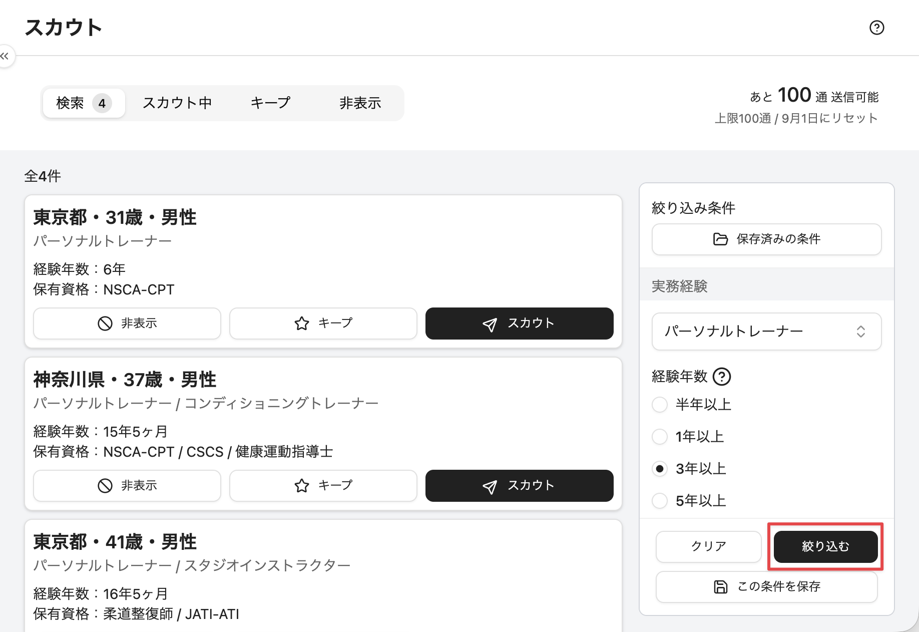The width and height of the screenshot is (919, 632).
Task: Open the 非表示 tab
Action: (360, 103)
